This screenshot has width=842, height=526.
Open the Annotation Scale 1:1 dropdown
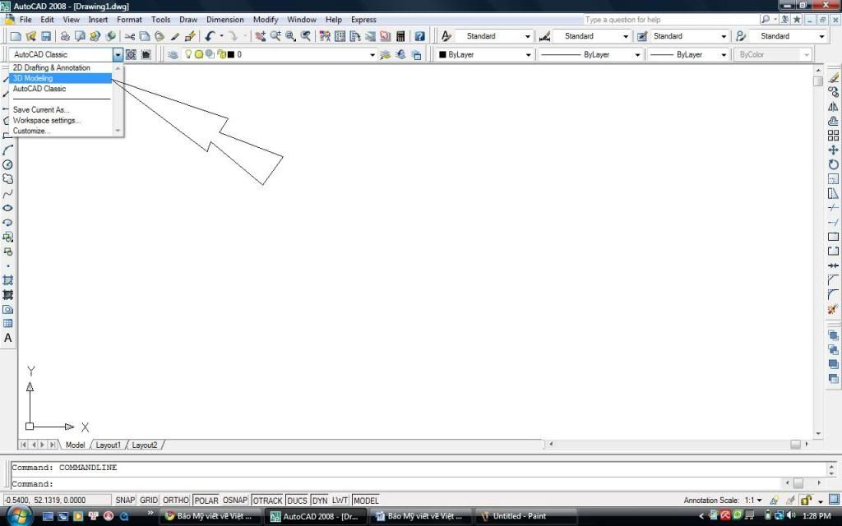coord(753,501)
